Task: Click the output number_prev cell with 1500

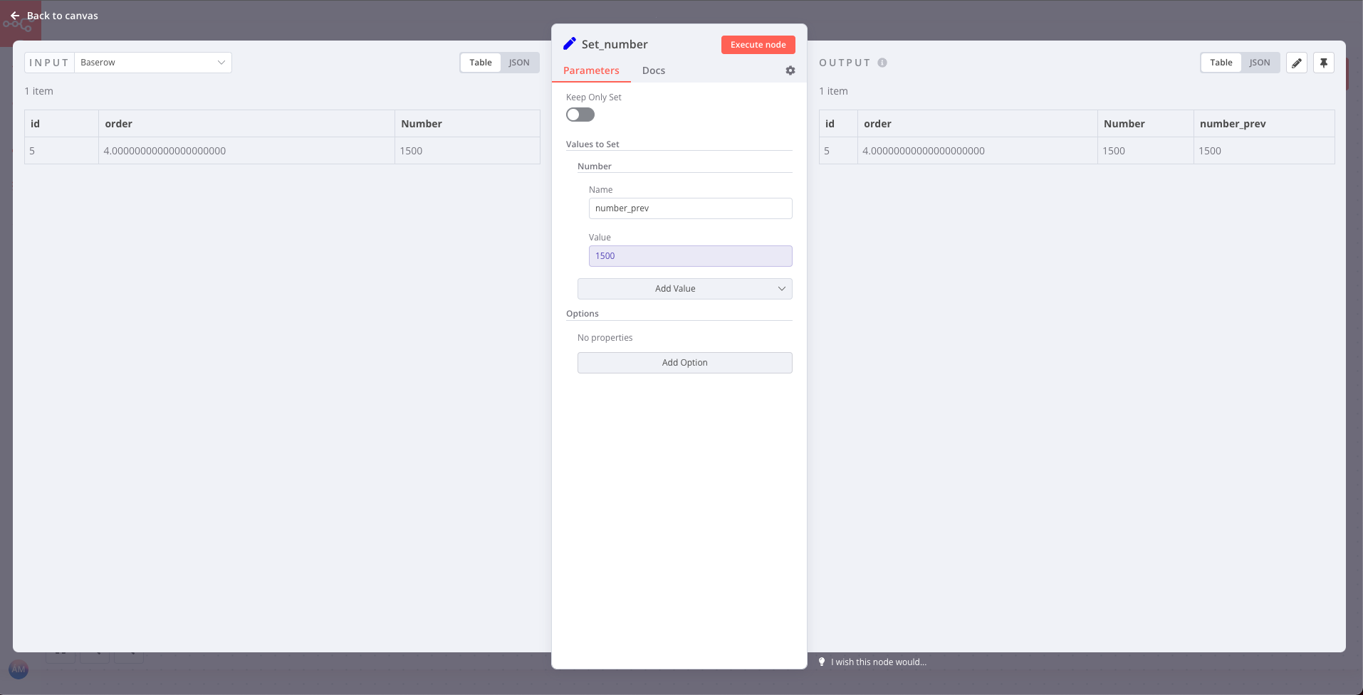Action: (1264, 151)
